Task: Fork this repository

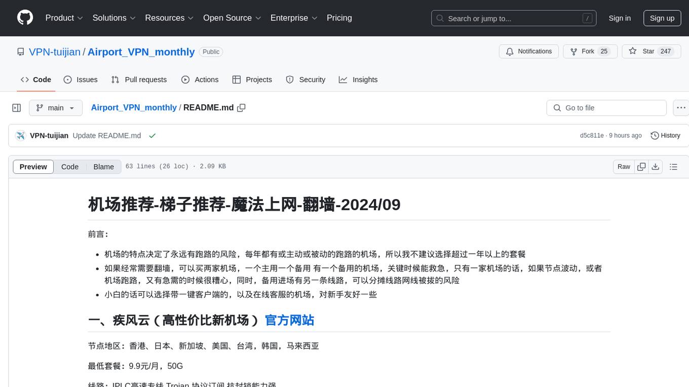Action: [590, 52]
